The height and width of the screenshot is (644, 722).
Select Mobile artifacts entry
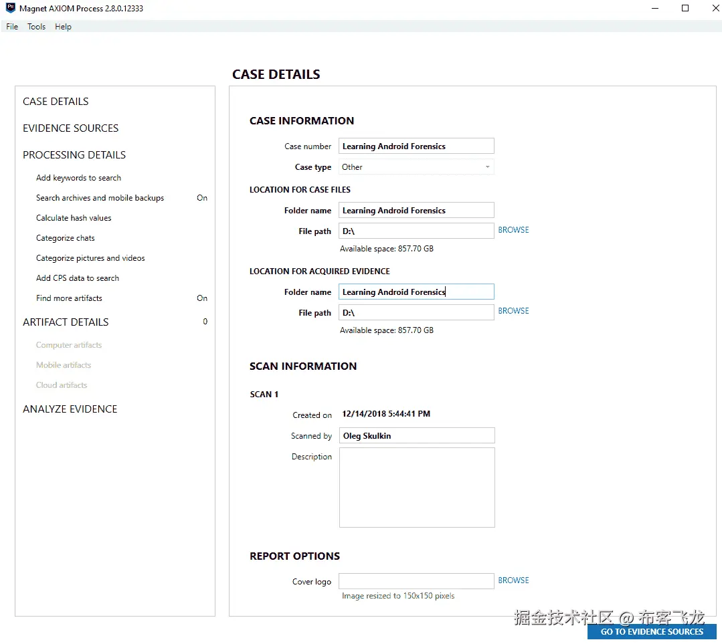click(x=64, y=365)
